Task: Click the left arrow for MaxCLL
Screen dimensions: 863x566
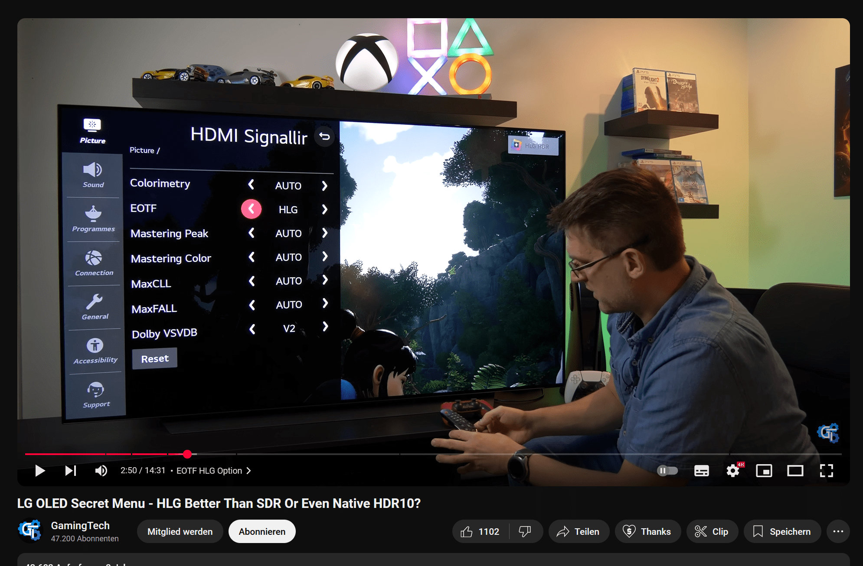Action: pos(252,281)
